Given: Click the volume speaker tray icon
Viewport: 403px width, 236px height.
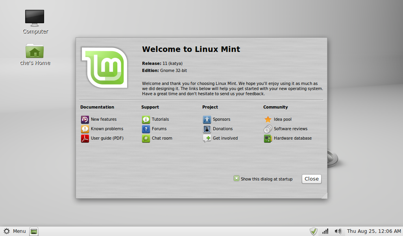Looking at the screenshot, I should point(338,231).
